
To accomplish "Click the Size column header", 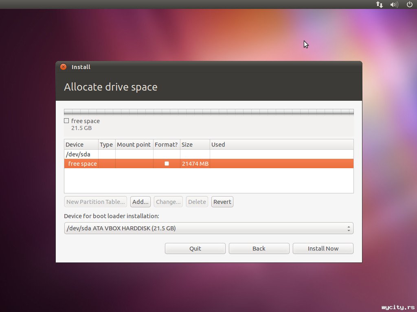I will pyautogui.click(x=195, y=144).
